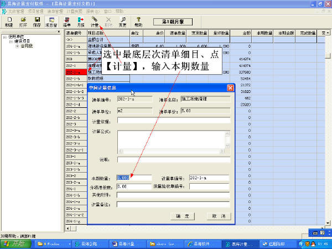Select row 202-1-b in the list

[76, 79]
